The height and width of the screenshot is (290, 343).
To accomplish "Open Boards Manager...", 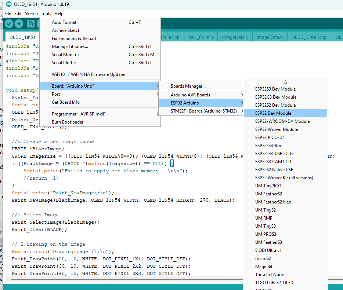I will click(x=201, y=86).
